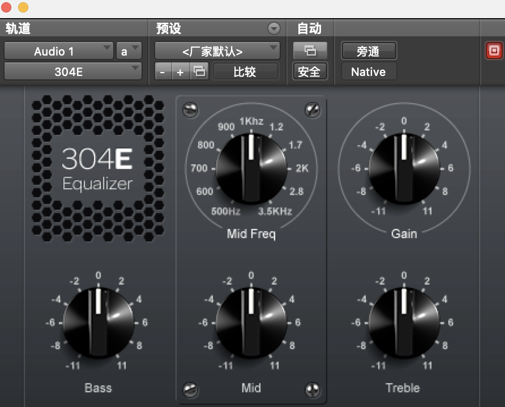Click the Native format button
The image size is (505, 407).
pyautogui.click(x=369, y=72)
